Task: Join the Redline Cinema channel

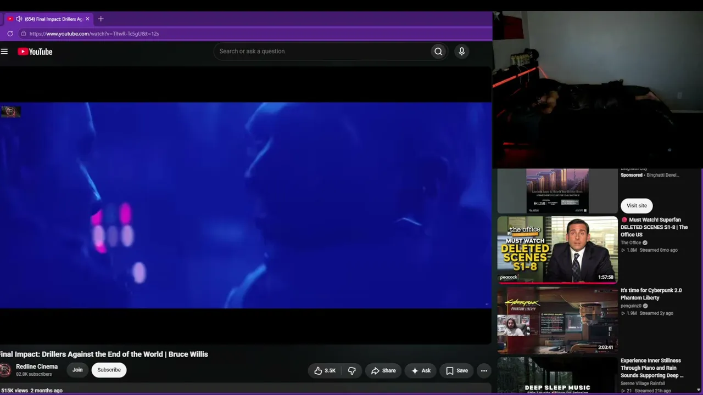Action: (77, 370)
